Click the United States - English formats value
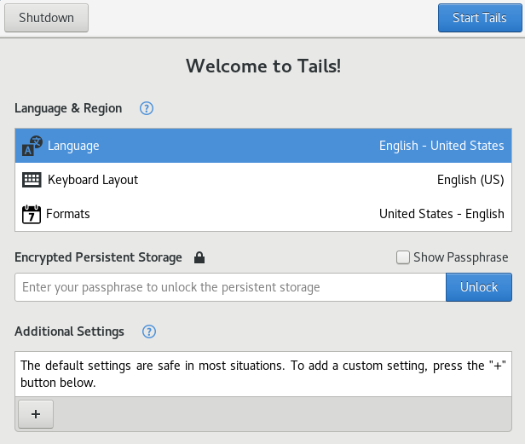The width and height of the screenshot is (525, 444). pos(441,214)
